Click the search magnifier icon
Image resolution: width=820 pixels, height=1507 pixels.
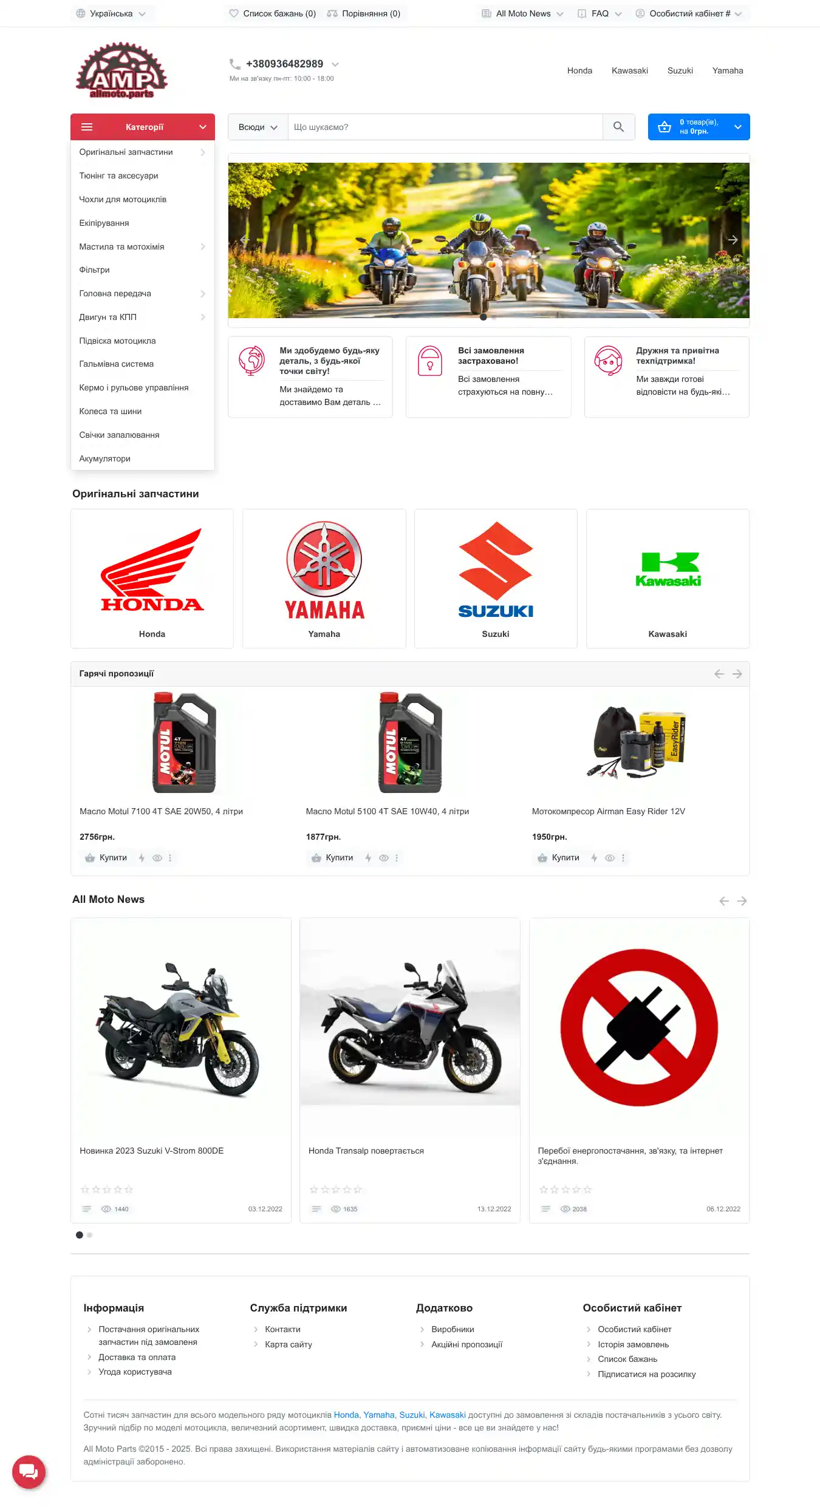coord(618,127)
